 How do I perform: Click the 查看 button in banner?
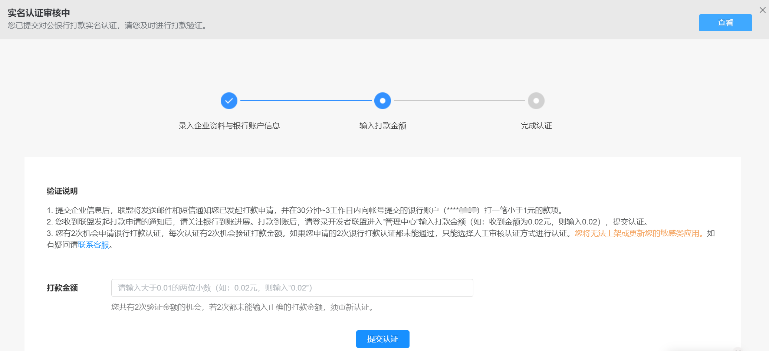point(725,23)
